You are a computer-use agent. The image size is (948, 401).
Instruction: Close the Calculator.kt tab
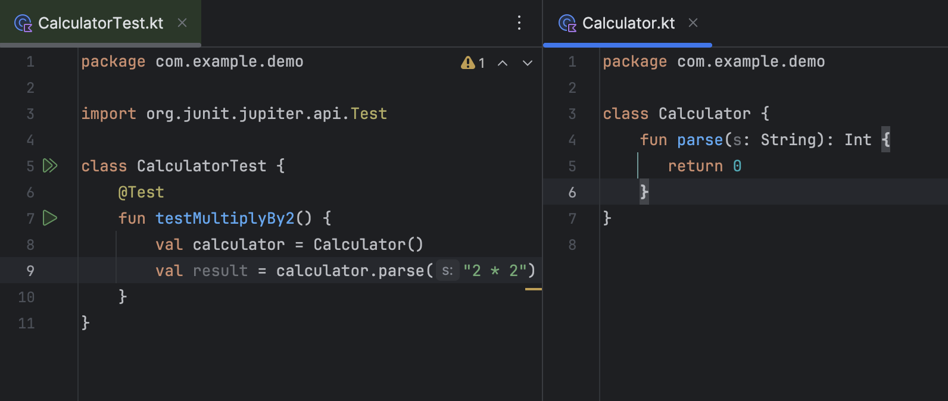pos(693,23)
